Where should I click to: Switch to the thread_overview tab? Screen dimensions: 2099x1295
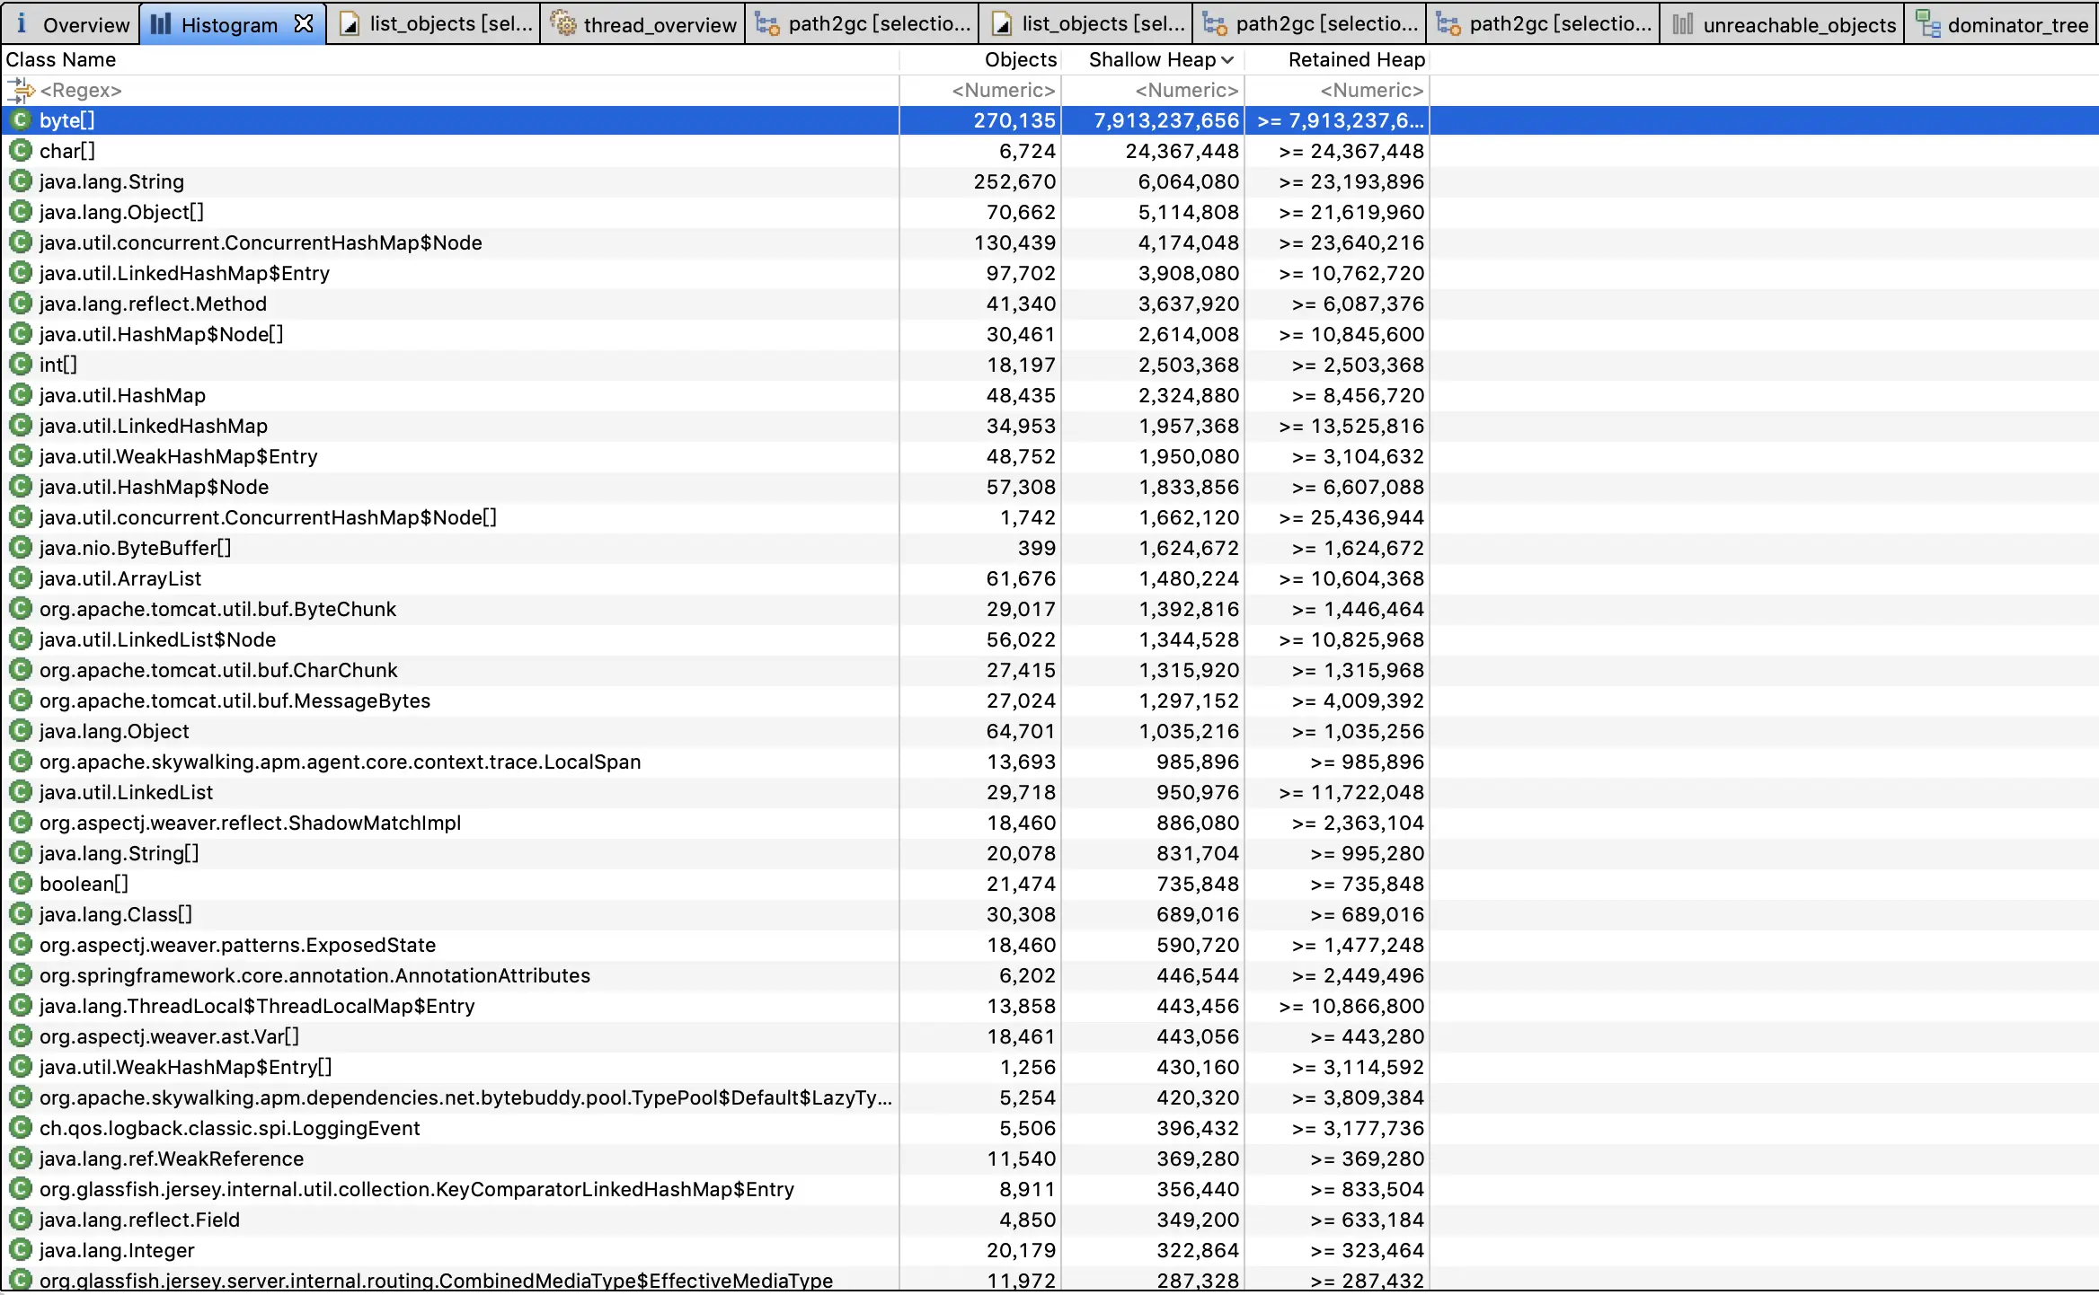pos(659,24)
